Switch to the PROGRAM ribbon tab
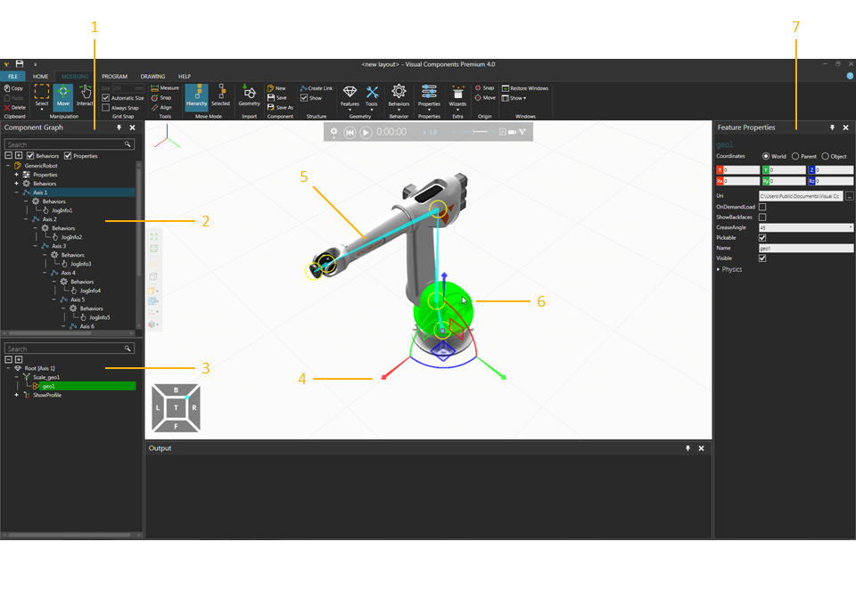This screenshot has height=599, width=856. 114,77
